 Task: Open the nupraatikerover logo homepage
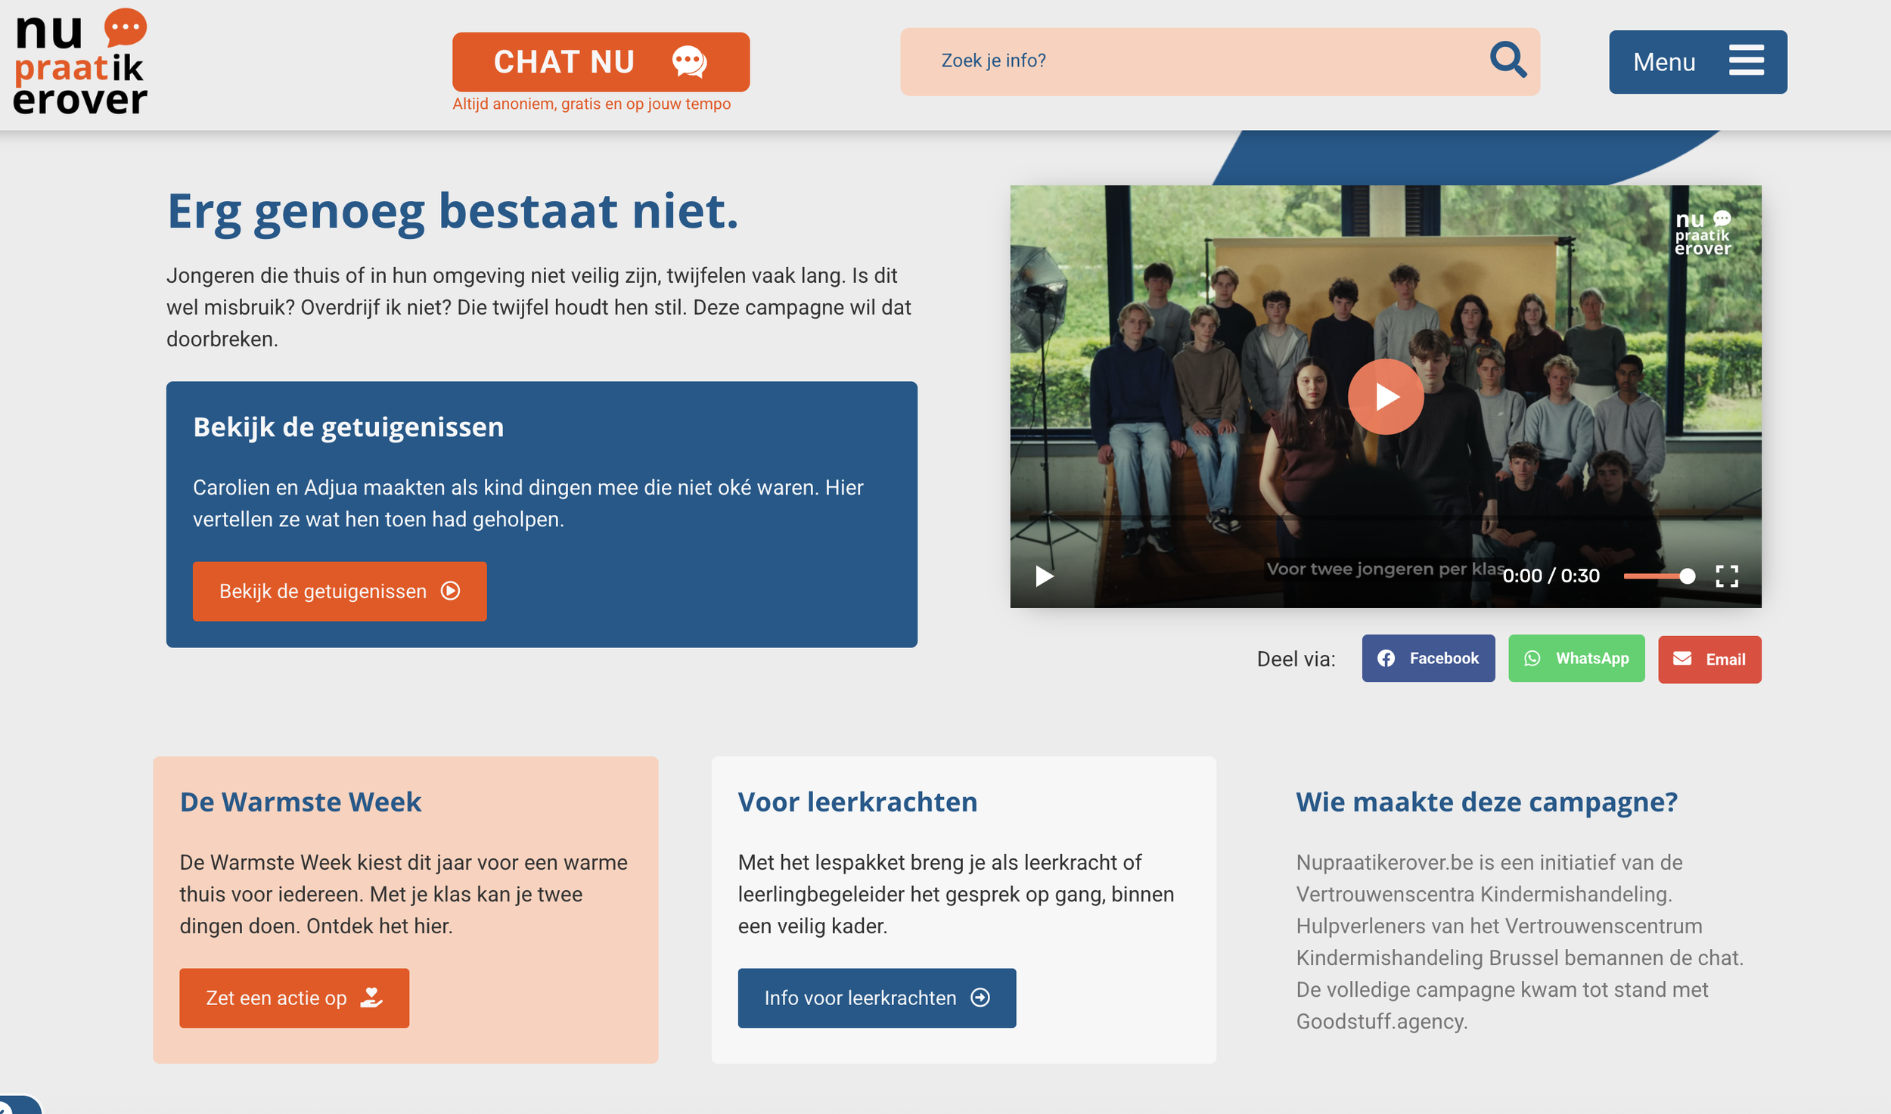(x=80, y=62)
